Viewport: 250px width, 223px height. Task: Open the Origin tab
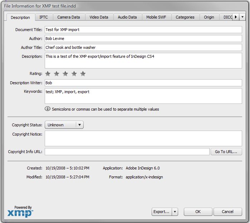[209, 17]
